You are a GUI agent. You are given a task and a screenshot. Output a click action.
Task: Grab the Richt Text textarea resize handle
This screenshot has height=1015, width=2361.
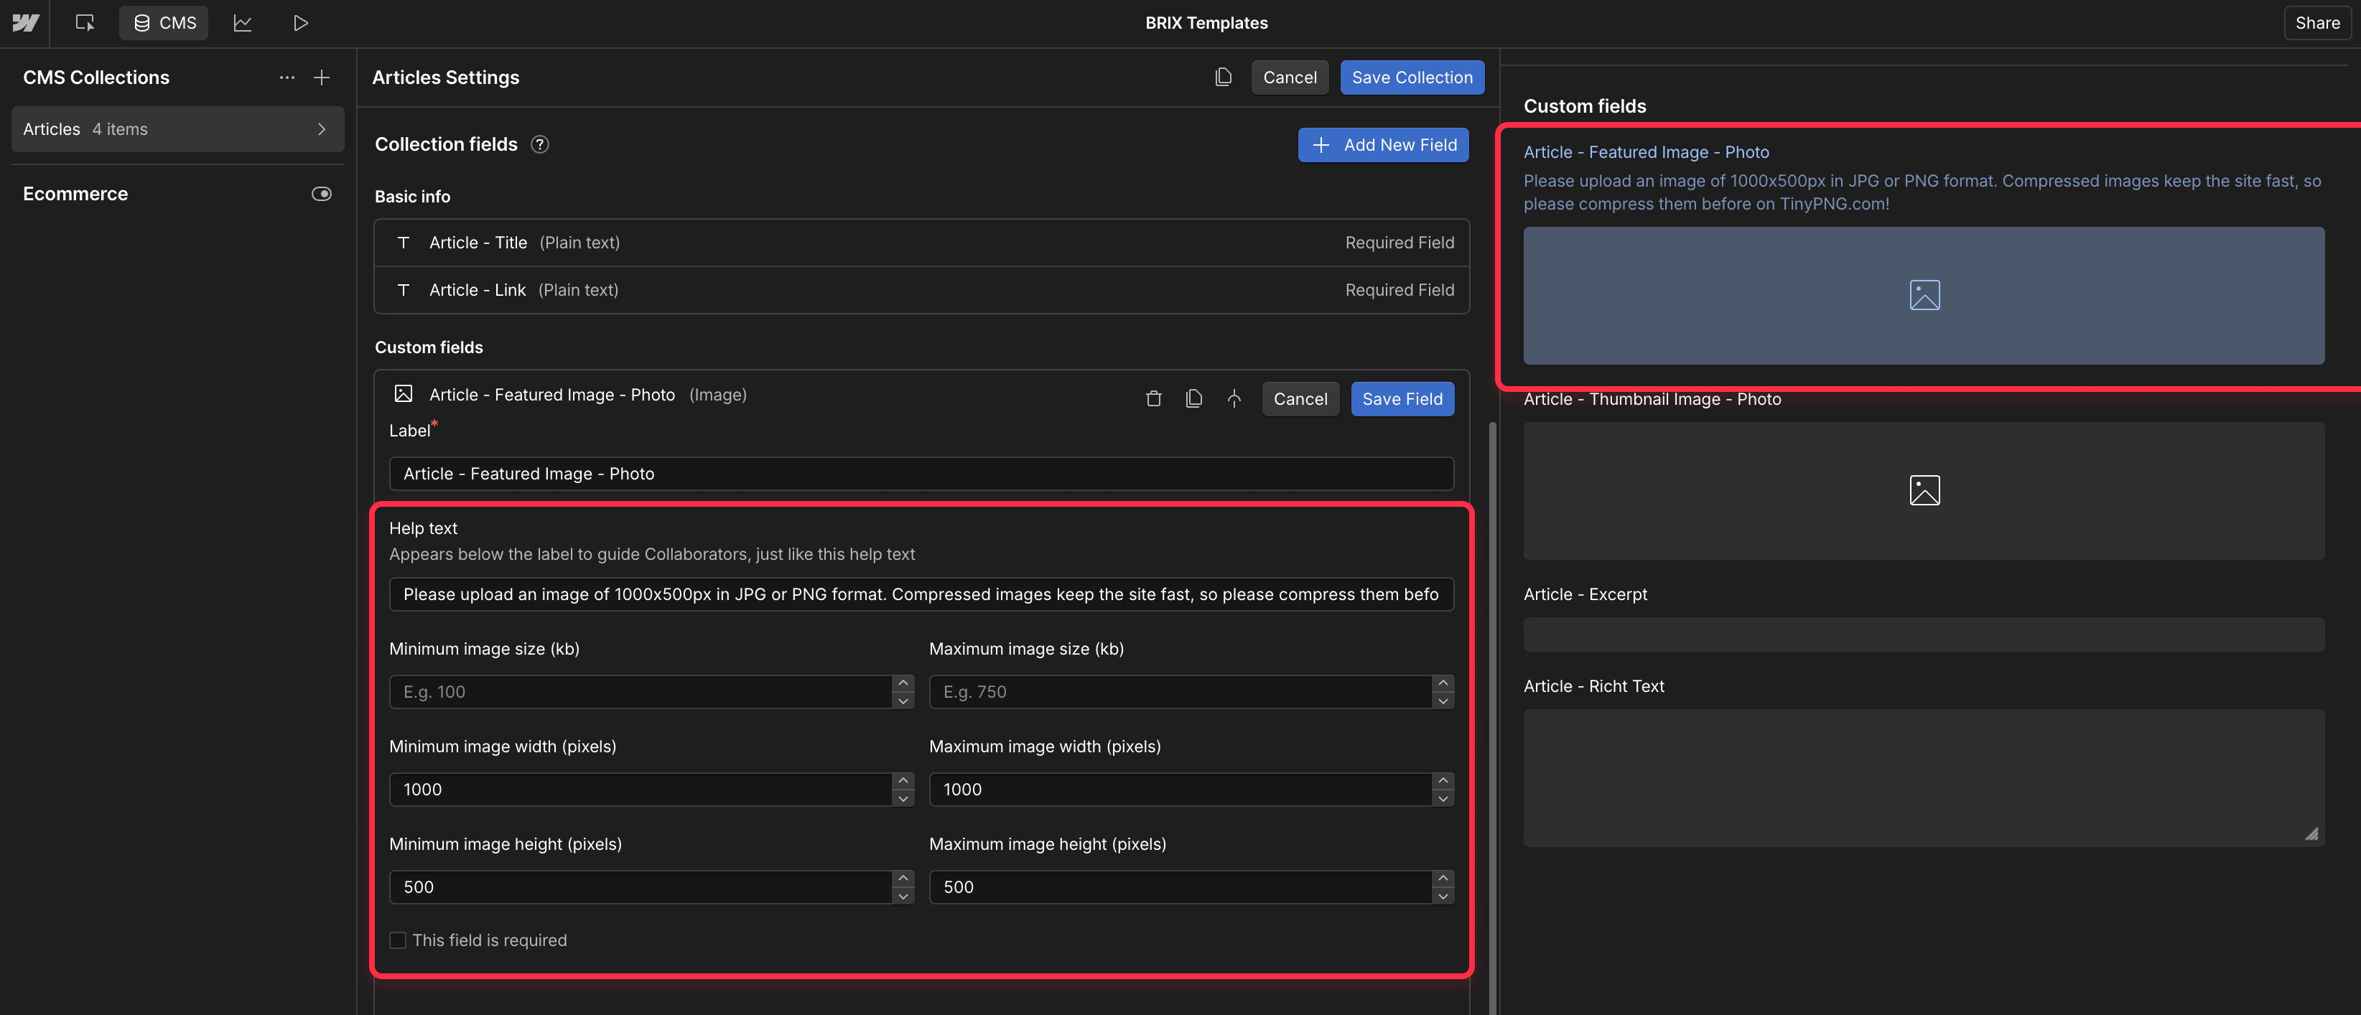[2311, 833]
